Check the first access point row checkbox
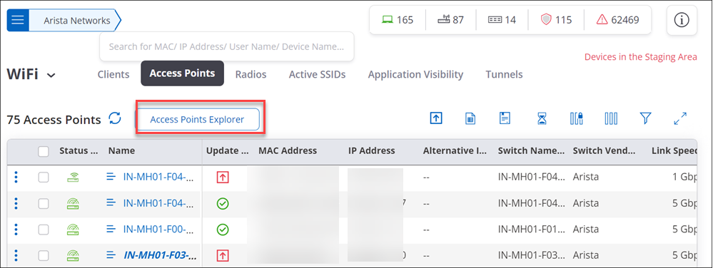Image resolution: width=713 pixels, height=268 pixels. [44, 177]
